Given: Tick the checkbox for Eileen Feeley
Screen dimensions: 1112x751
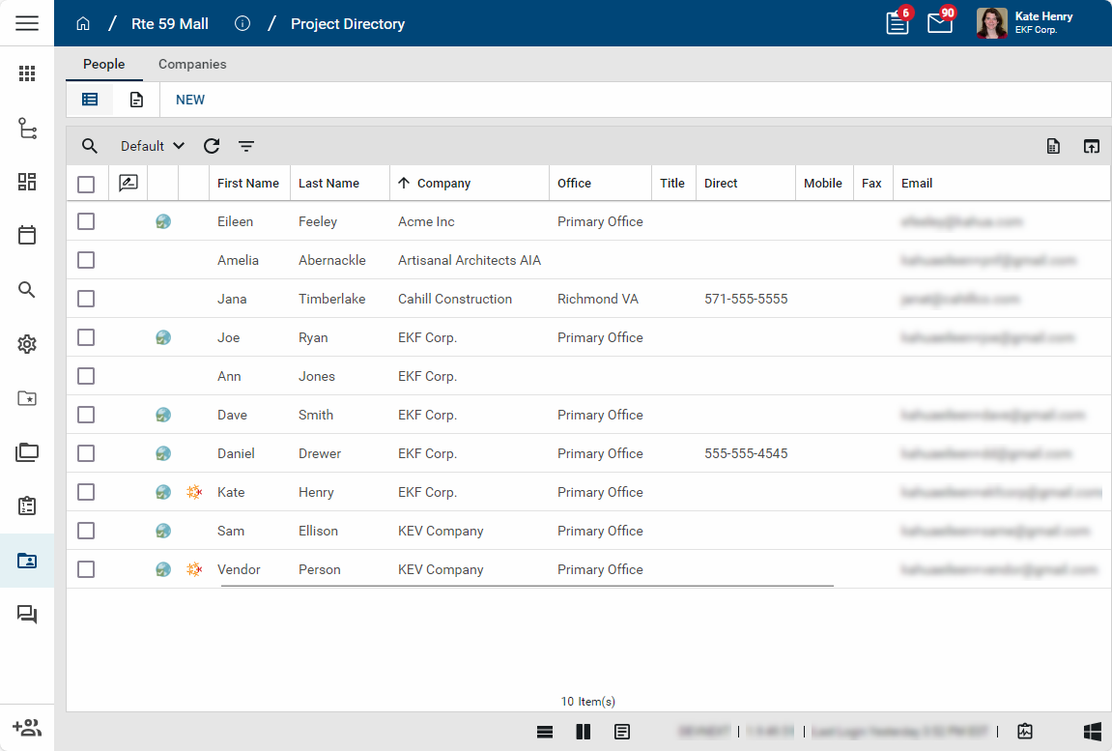Looking at the screenshot, I should [x=86, y=221].
